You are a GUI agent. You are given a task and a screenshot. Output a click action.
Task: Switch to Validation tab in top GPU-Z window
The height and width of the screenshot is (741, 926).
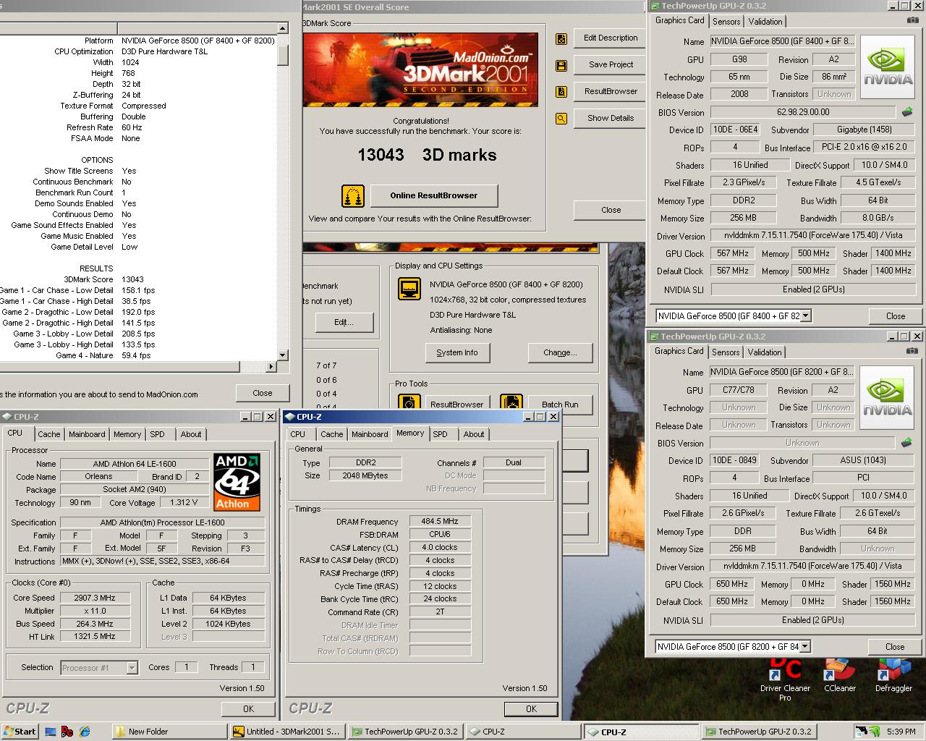coord(765,22)
